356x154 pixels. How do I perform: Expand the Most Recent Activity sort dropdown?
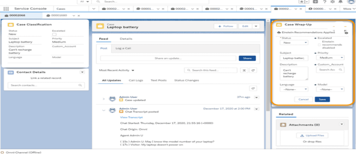pyautogui.click(x=117, y=70)
